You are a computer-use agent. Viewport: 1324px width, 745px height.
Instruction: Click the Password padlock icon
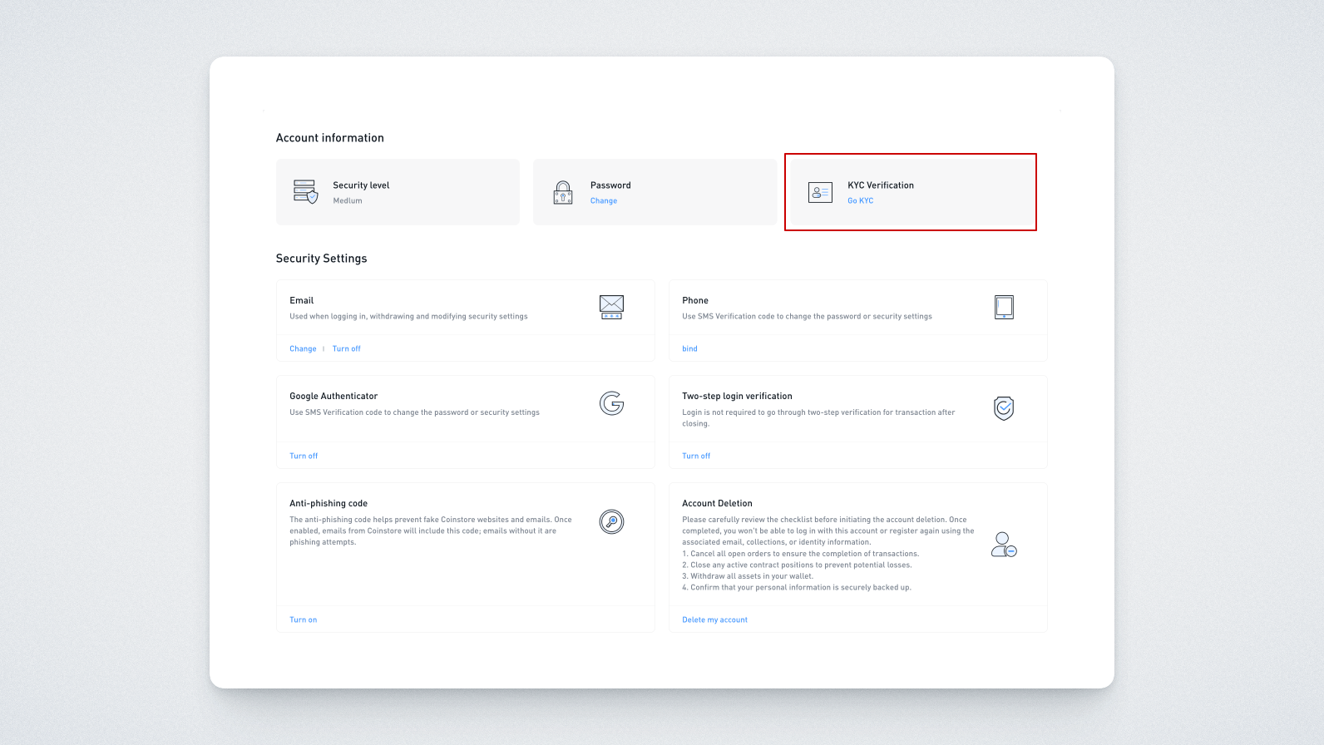point(563,193)
